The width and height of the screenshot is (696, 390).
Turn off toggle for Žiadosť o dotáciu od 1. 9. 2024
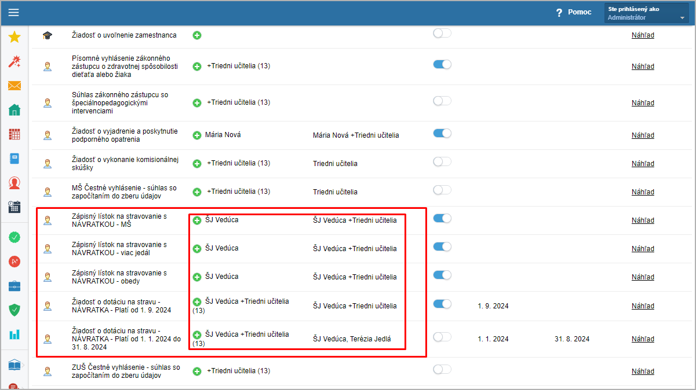coord(442,304)
